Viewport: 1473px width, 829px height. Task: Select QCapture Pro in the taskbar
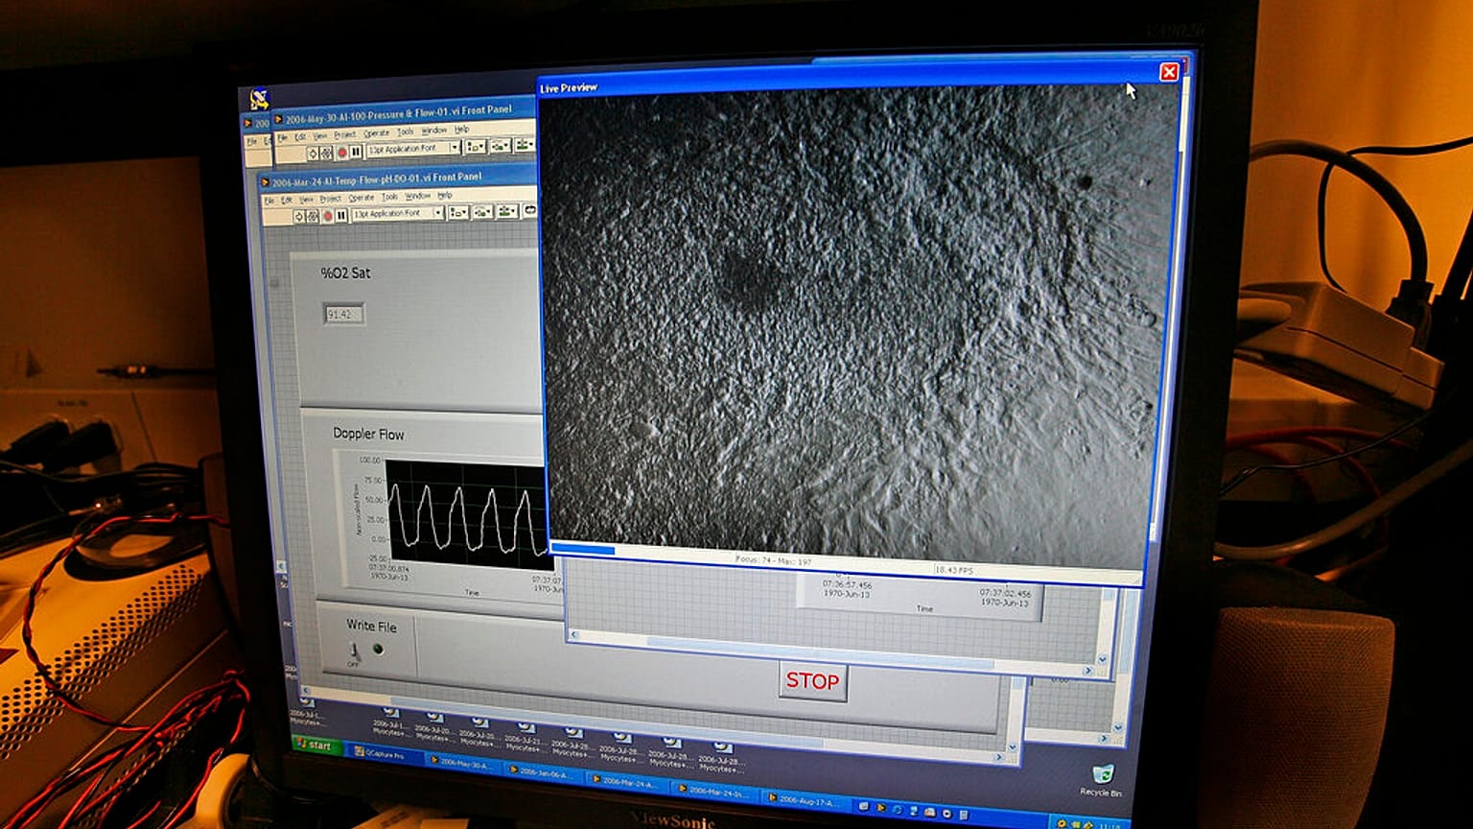(x=381, y=754)
